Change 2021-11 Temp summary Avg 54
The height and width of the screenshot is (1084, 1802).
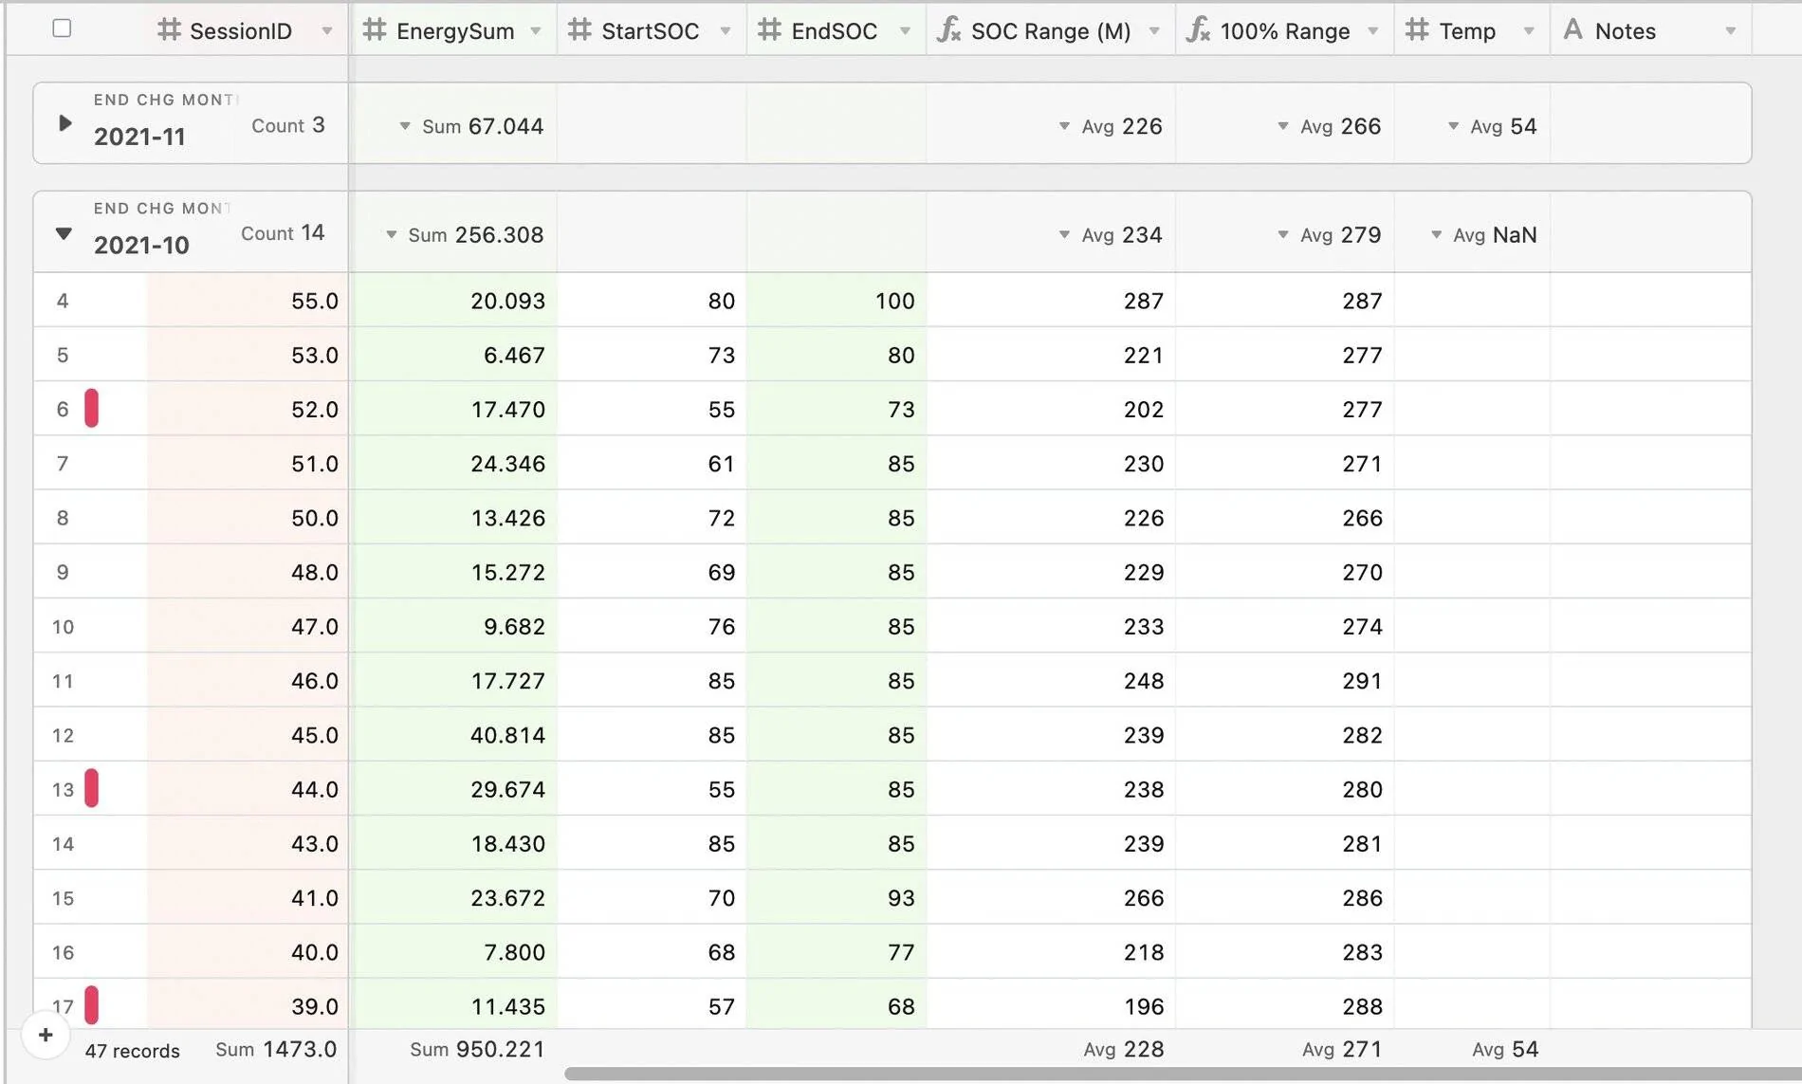point(1492,126)
